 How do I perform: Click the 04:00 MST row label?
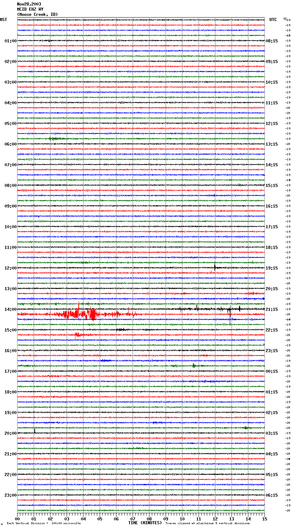click(x=10, y=103)
